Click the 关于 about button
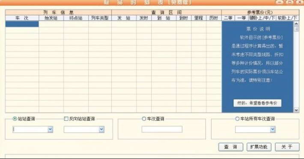 (x=287, y=147)
